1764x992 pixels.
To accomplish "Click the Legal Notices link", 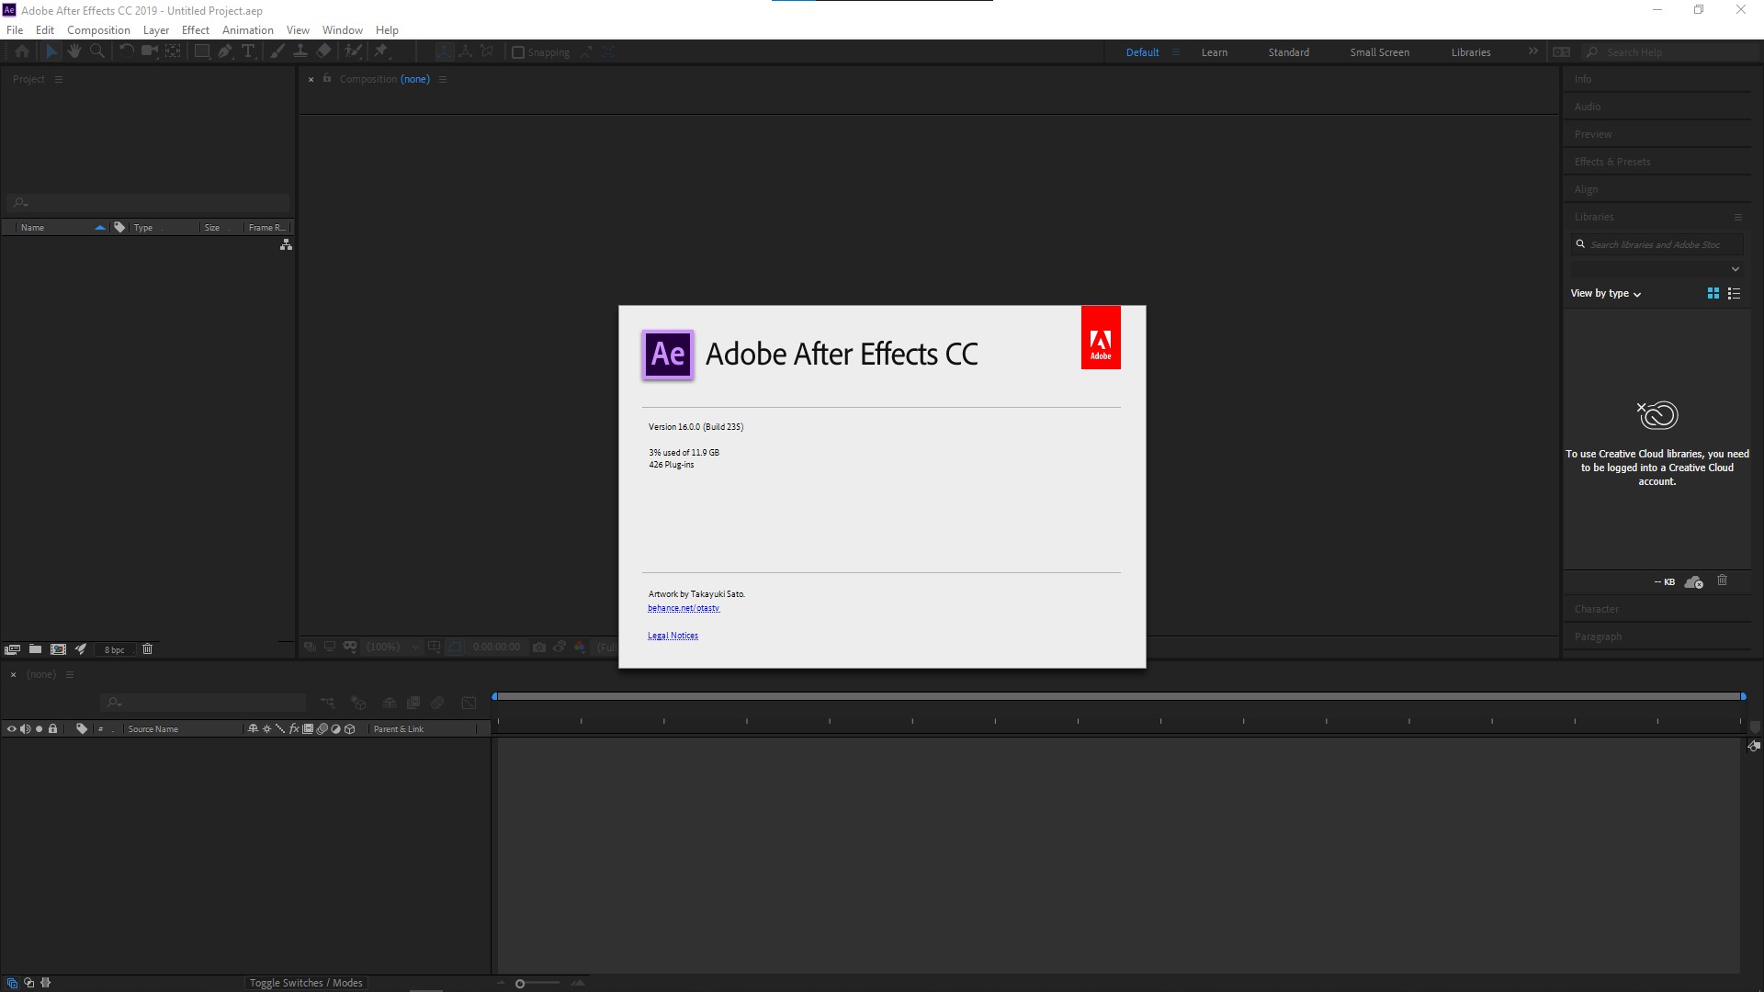I will click(673, 636).
